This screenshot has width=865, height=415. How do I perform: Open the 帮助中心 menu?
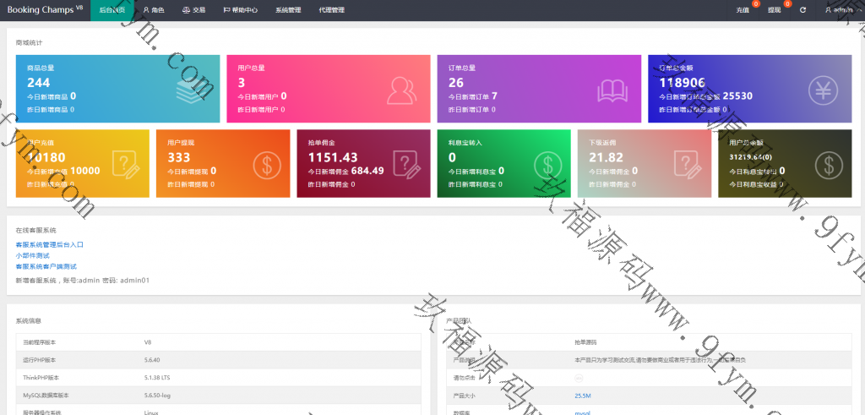[x=241, y=10]
